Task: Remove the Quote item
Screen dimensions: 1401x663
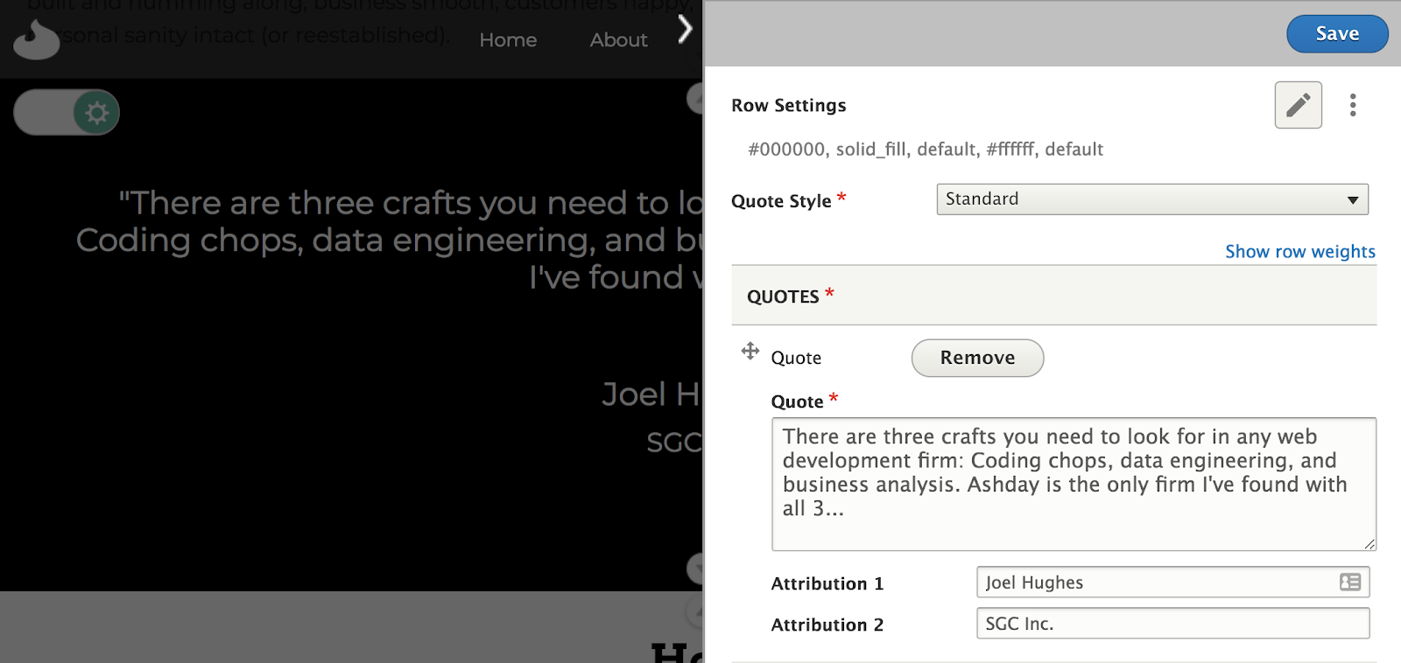Action: (977, 358)
